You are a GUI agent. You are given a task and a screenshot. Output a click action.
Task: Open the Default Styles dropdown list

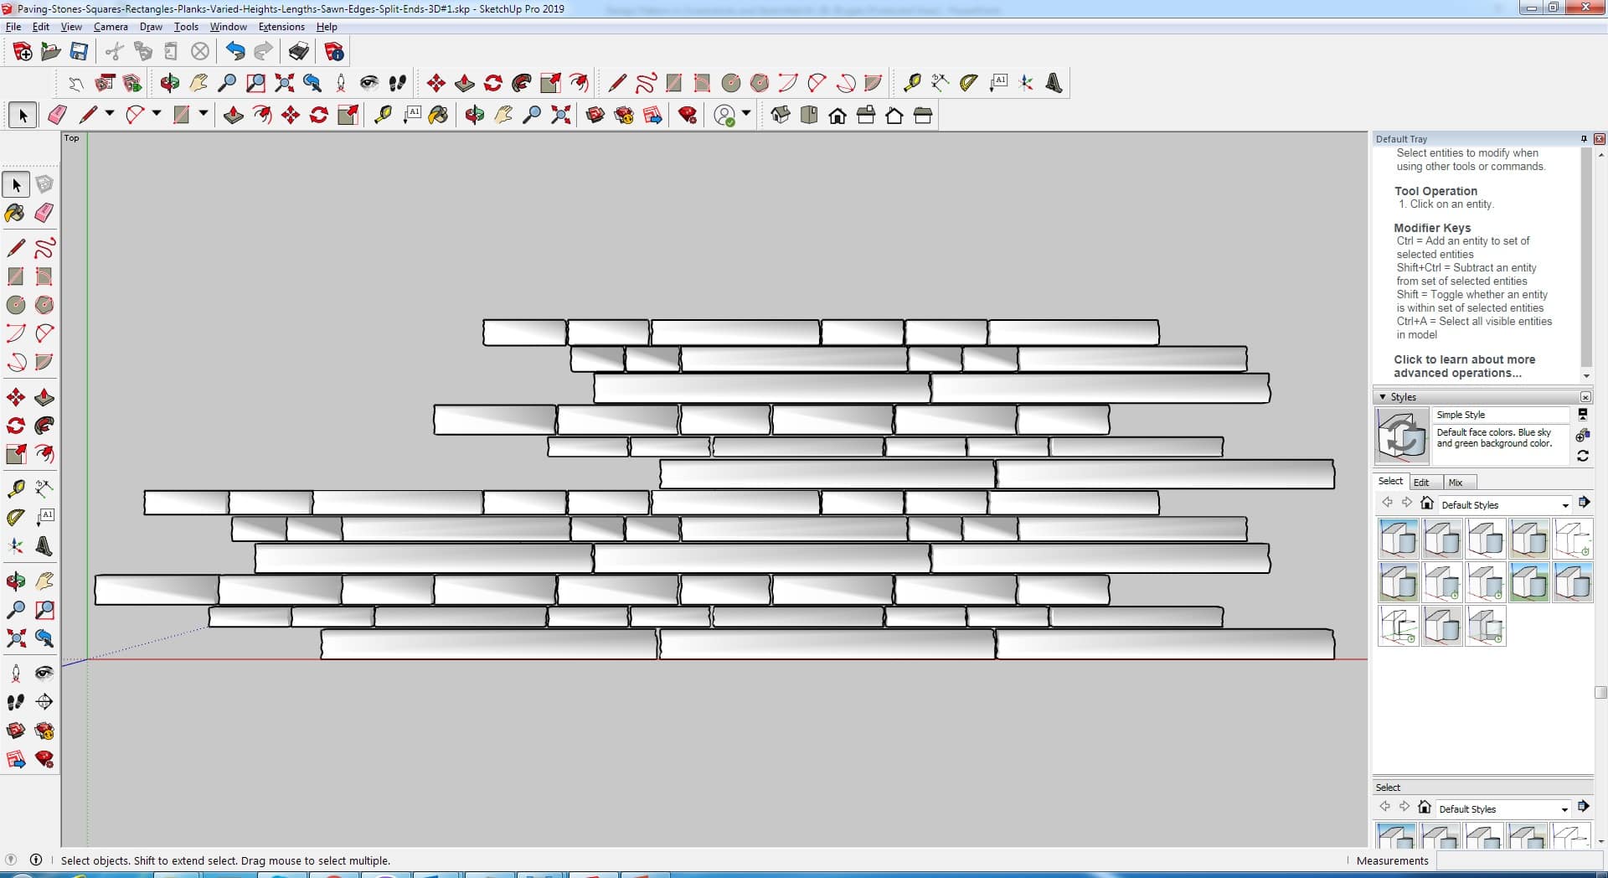[x=1564, y=505]
